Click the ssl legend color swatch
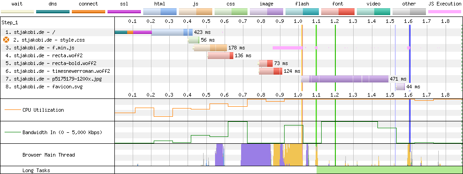Image resolution: width=463 pixels, height=174 pixels. (x=124, y=12)
